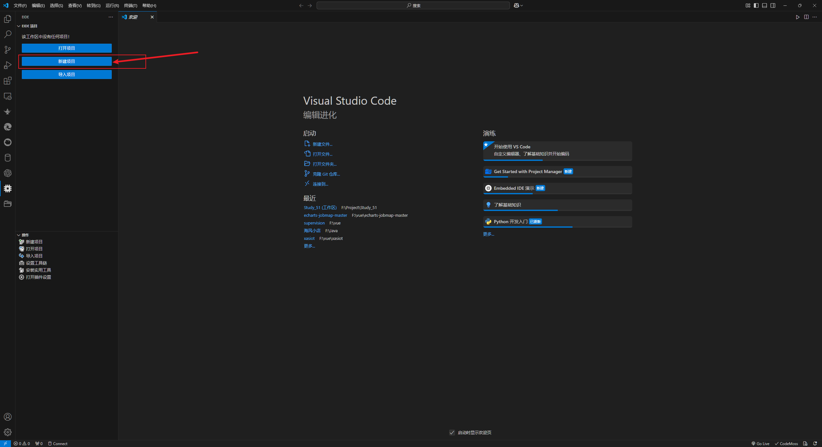Open the EIDE view's more actions ellipsis
This screenshot has height=447, width=822.
[111, 17]
